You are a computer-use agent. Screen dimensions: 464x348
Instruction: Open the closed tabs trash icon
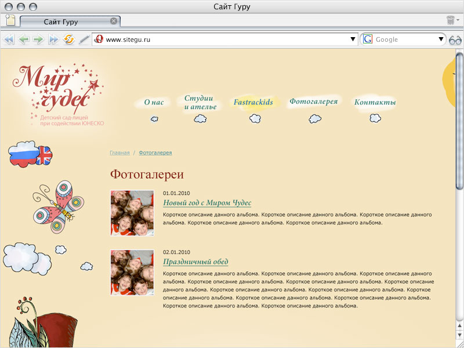[451, 20]
